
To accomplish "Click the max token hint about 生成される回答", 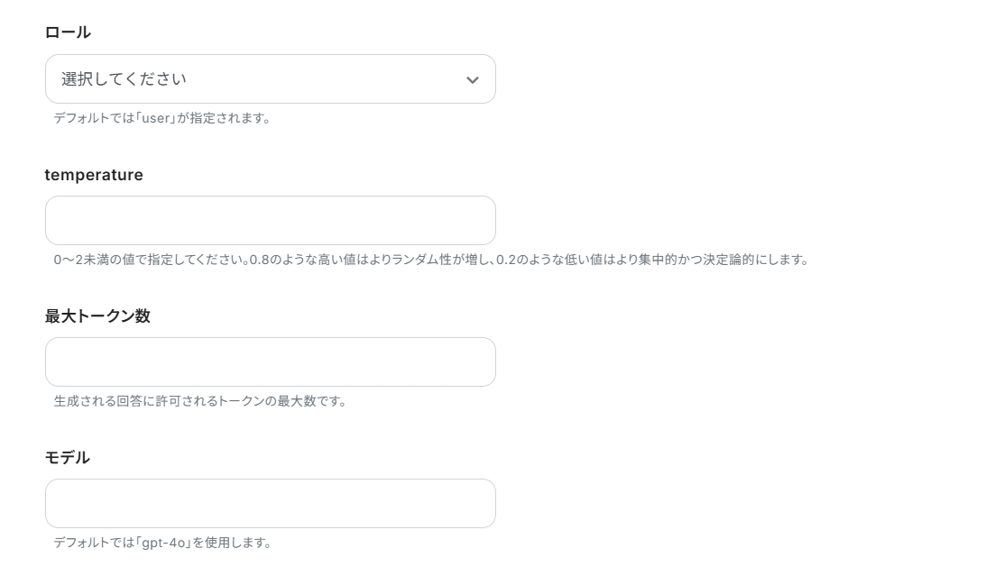I will point(200,401).
